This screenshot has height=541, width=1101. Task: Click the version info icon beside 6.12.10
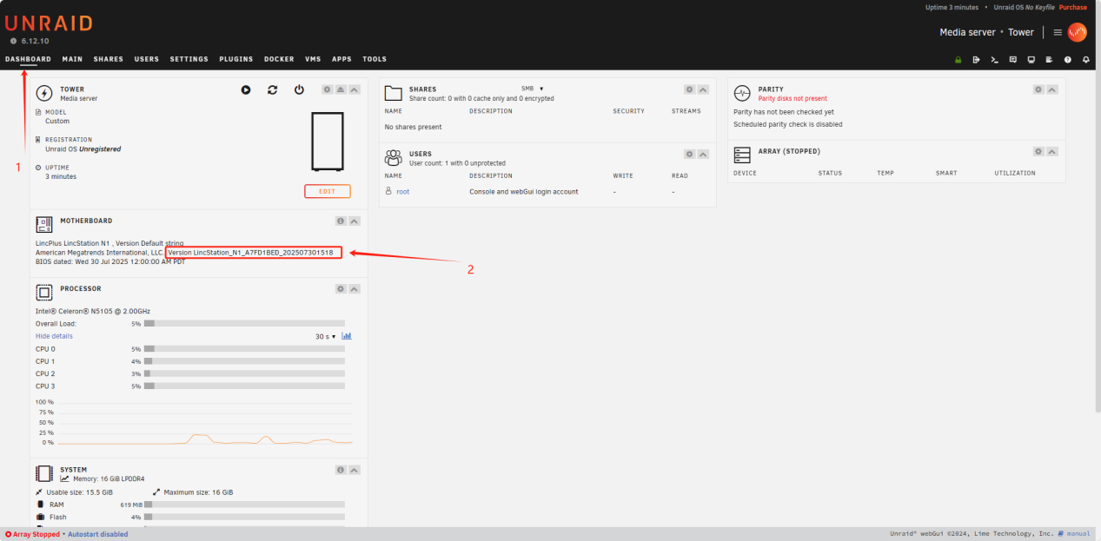tap(13, 41)
